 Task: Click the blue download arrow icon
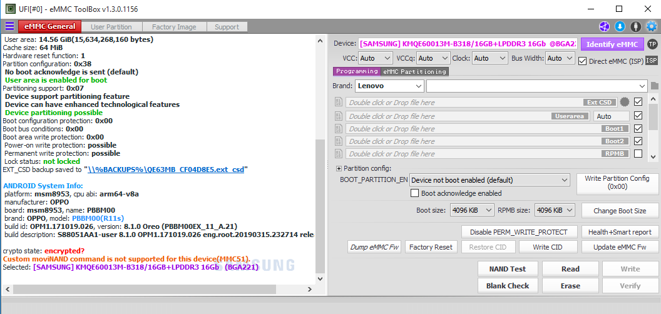coord(620,26)
